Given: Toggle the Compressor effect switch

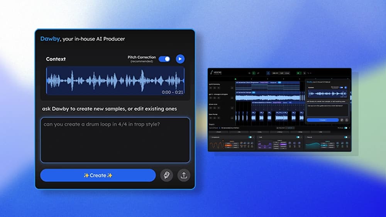Looking at the screenshot, I should click(x=250, y=137).
